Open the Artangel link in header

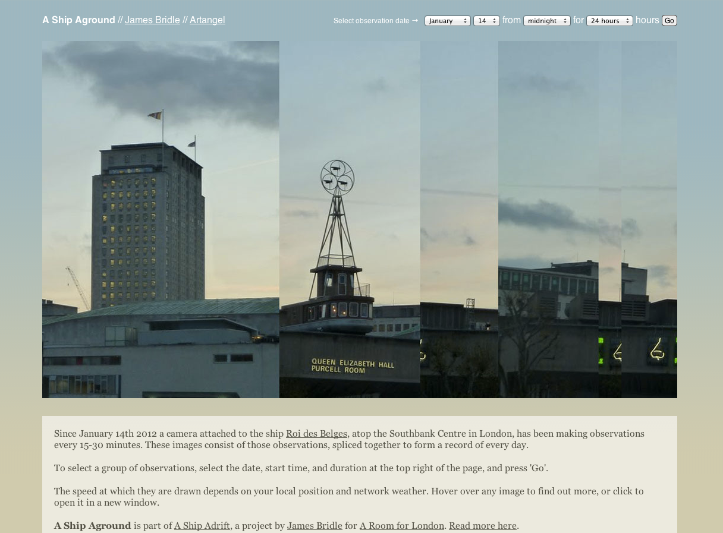pyautogui.click(x=207, y=20)
